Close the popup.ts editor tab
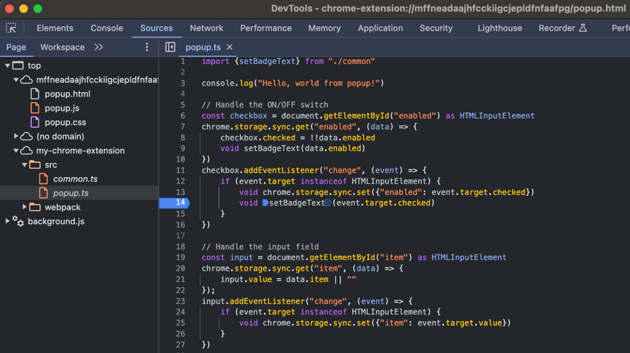The height and width of the screenshot is (353, 630). click(229, 47)
